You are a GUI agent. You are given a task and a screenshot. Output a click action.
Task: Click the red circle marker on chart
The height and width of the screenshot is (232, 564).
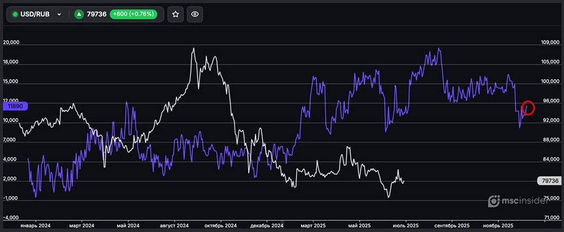click(x=528, y=107)
